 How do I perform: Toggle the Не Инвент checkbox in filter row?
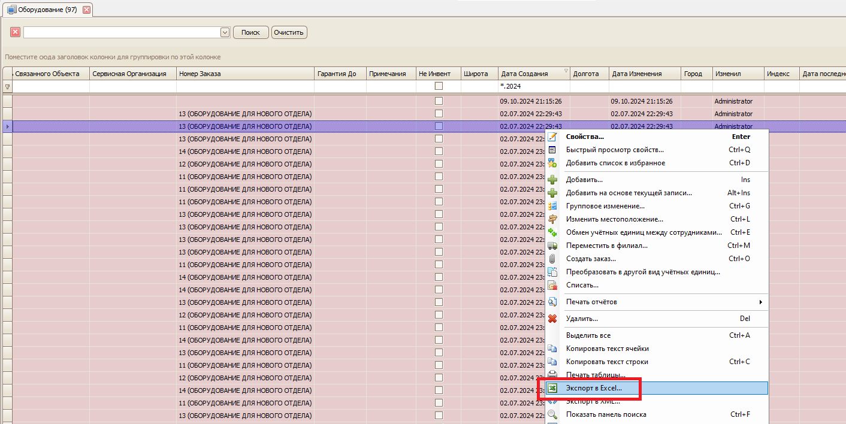point(439,86)
